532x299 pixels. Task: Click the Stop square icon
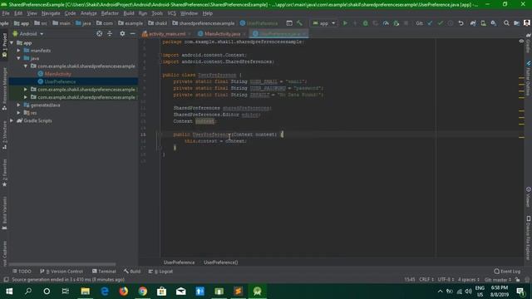pyautogui.click(x=406, y=23)
